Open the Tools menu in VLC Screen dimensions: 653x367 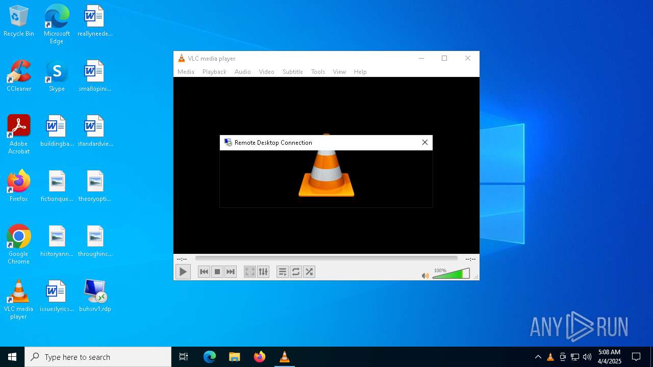tap(318, 72)
